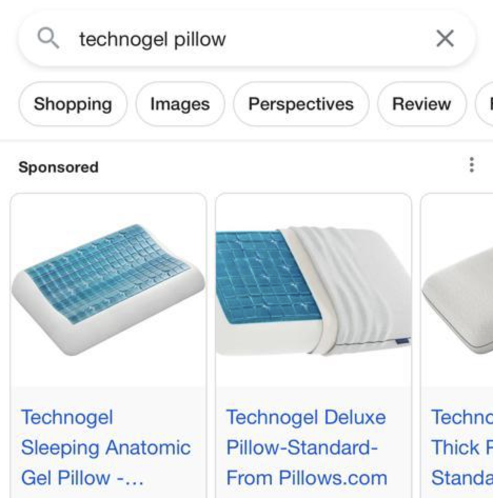
Task: Select the Perspectives filter chip
Action: point(301,104)
